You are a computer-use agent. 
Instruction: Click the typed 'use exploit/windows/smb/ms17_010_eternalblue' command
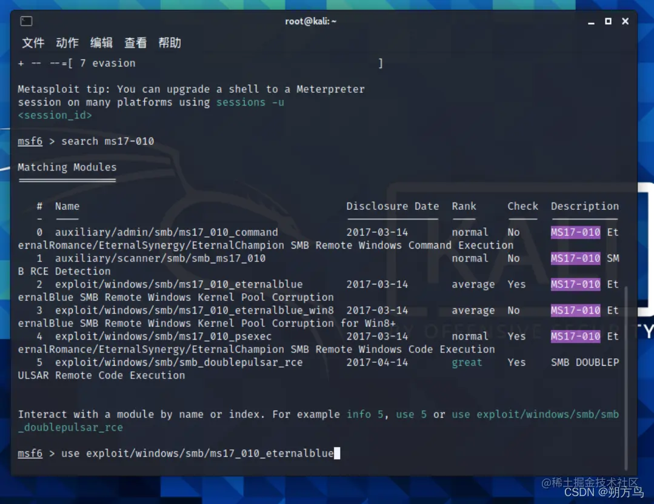(197, 453)
